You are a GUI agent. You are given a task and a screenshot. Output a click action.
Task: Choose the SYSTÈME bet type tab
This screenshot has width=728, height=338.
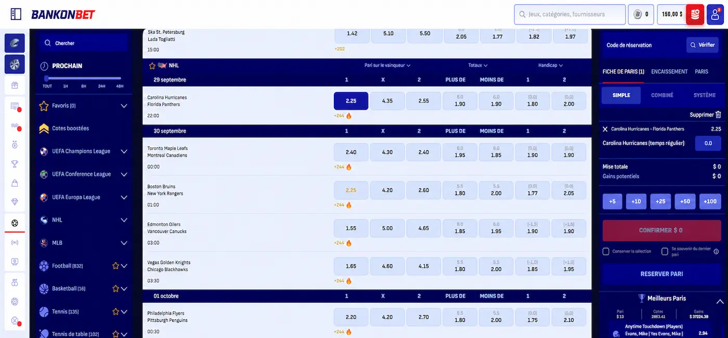tap(705, 96)
